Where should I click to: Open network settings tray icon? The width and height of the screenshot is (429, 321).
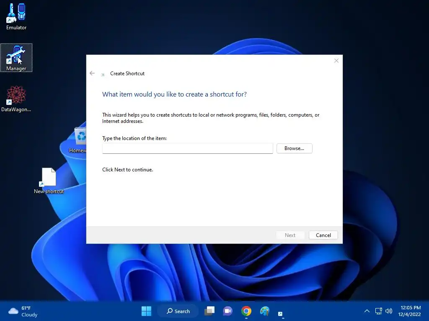point(378,311)
